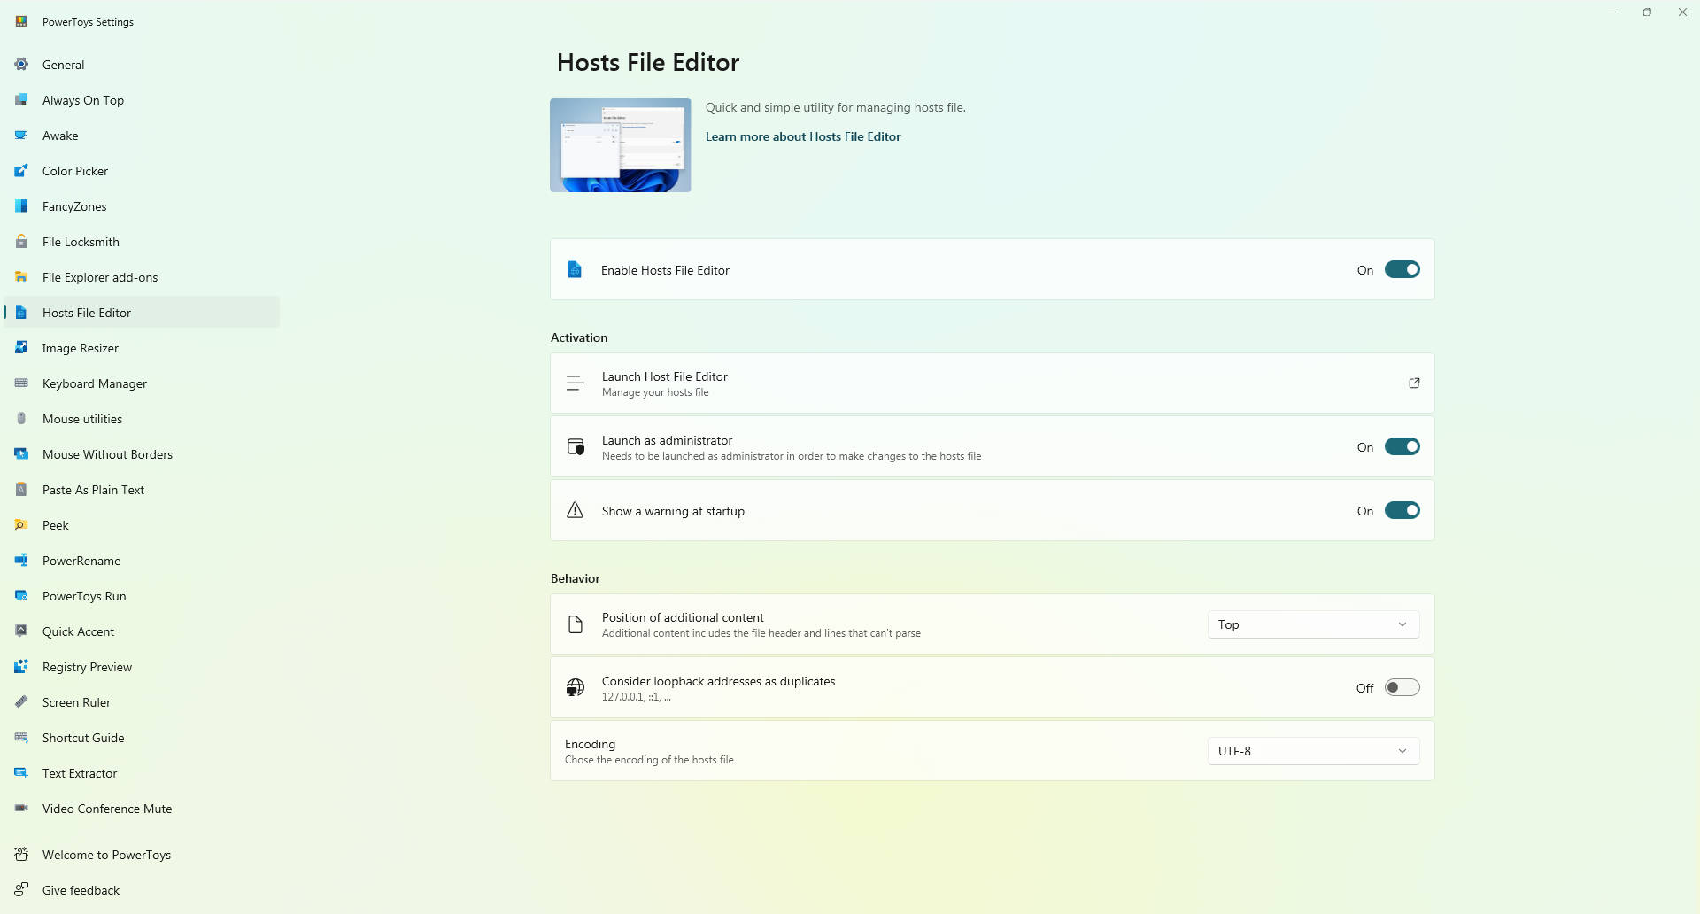
Task: Click the Hosts File Editor preview thumbnail
Action: (620, 145)
